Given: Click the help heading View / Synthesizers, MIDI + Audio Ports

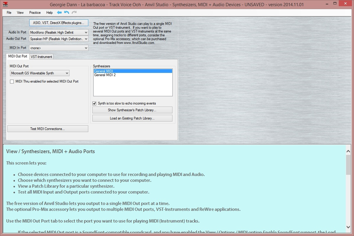Looking at the screenshot, I should (51, 151).
